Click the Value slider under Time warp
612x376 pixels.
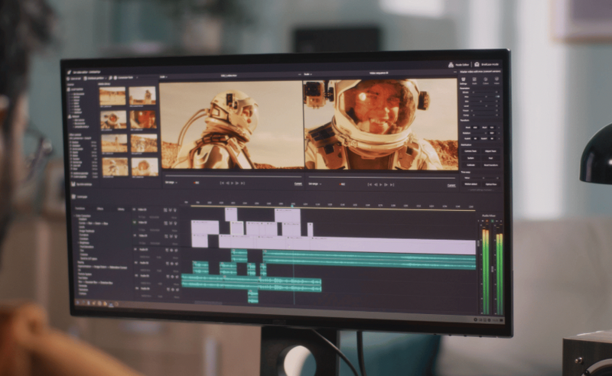pos(483,178)
